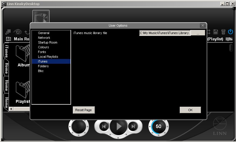Click the floppy disk save playlist icon

(216, 32)
